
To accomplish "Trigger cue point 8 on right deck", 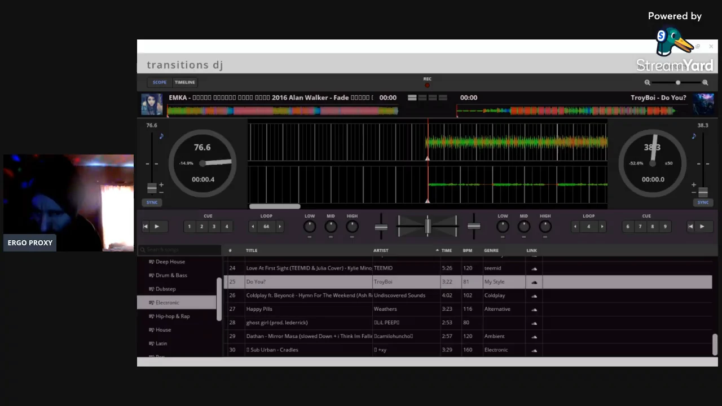I will tap(653, 227).
